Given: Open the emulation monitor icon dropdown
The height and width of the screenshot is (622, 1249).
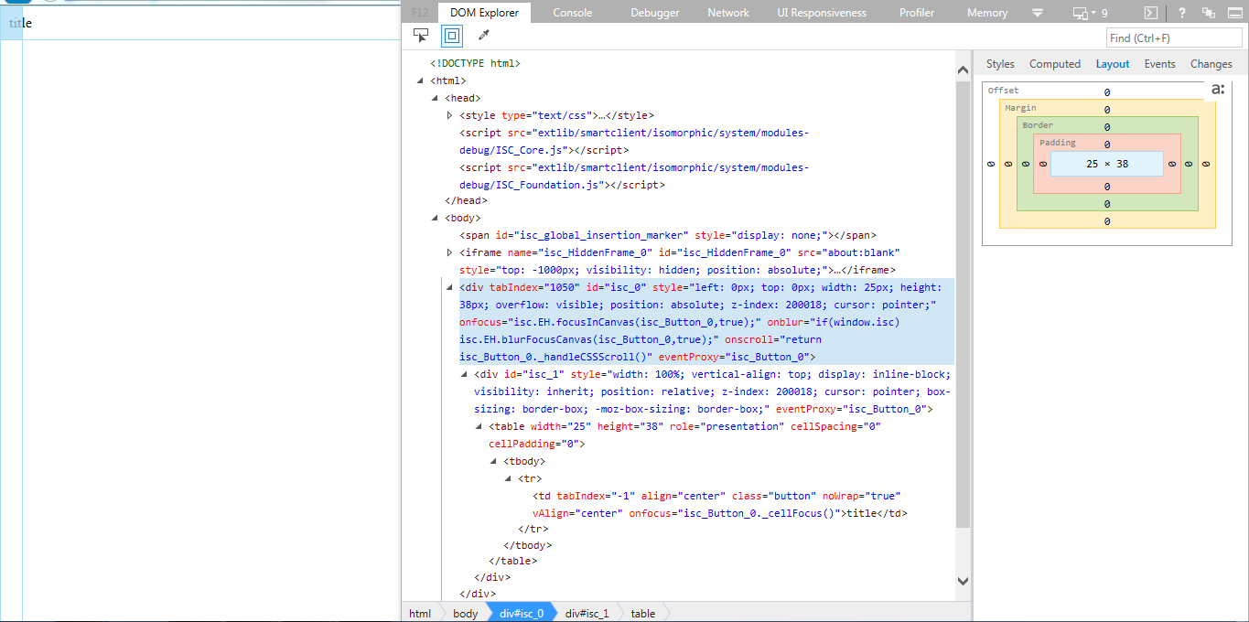Looking at the screenshot, I should point(1083,13).
